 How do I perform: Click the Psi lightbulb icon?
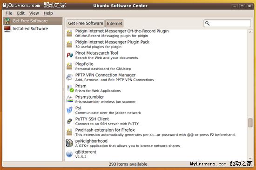[x=69, y=110]
